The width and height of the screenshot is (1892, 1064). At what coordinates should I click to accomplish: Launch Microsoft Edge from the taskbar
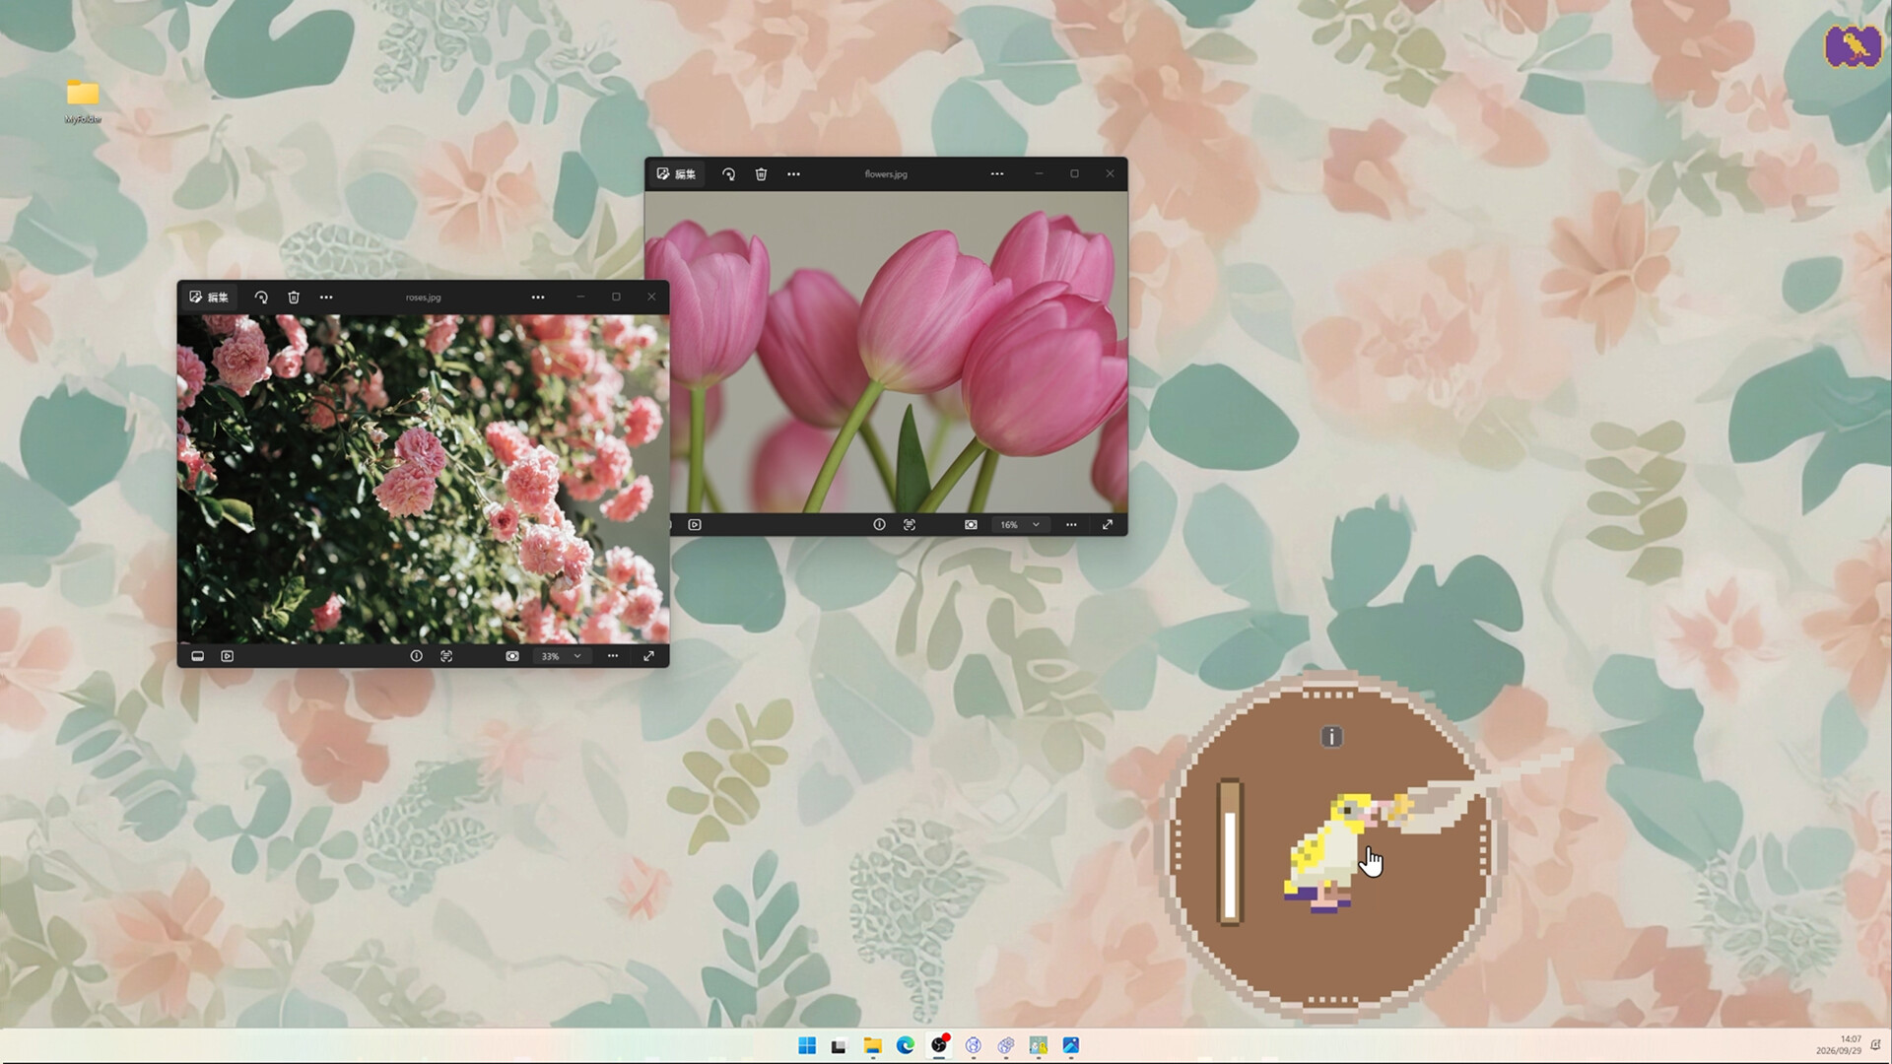906,1045
